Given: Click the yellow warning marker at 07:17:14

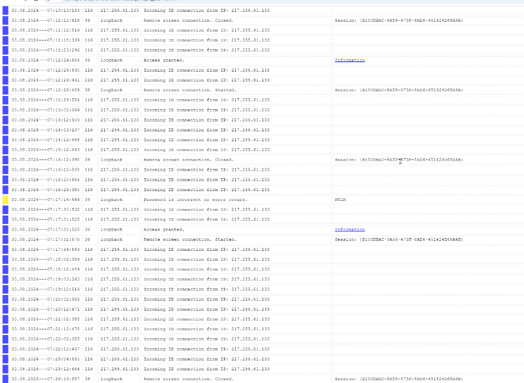Looking at the screenshot, I should click(x=6, y=199).
